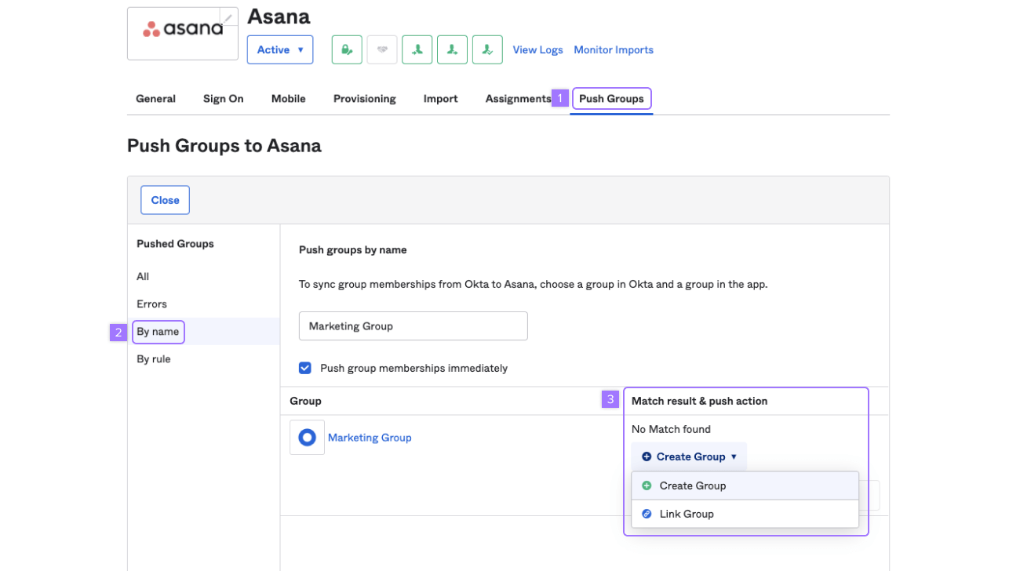The image size is (1020, 571).
Task: Open the Marketing Group link in the Group column
Action: [x=370, y=438]
